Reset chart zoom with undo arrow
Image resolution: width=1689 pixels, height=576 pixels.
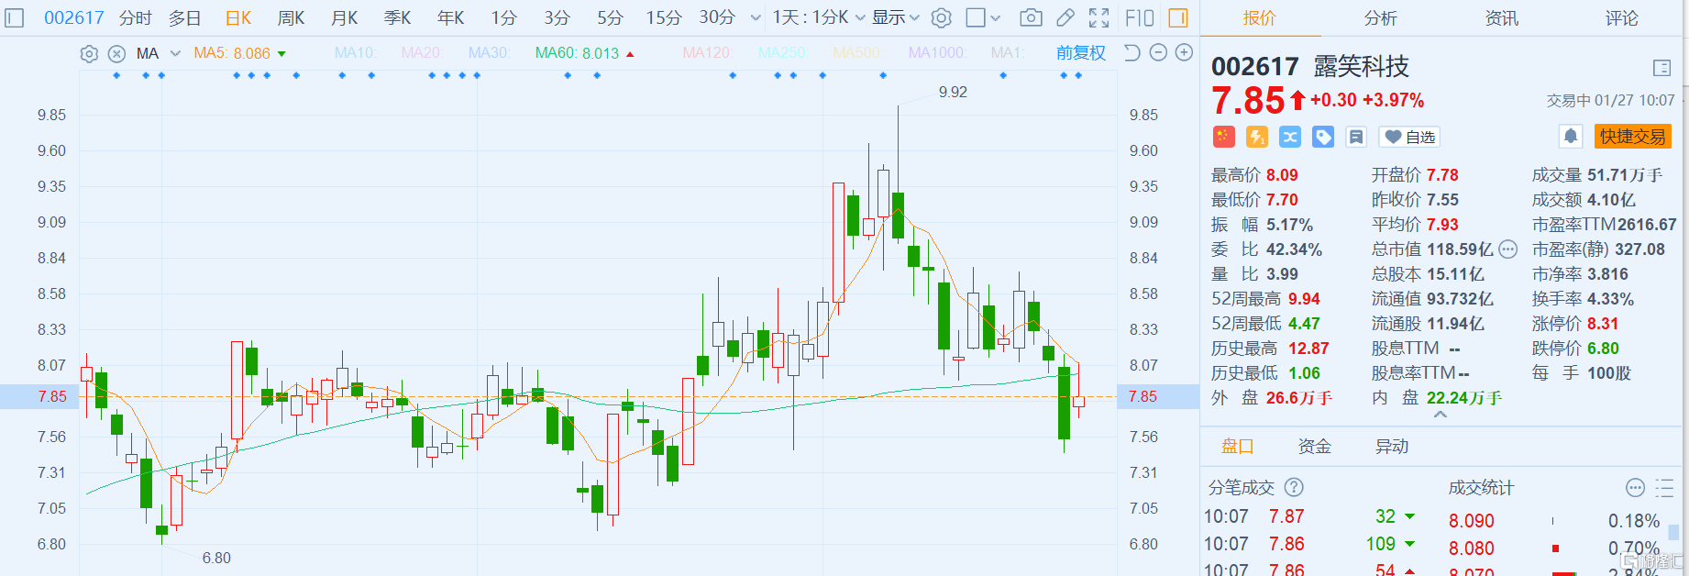(x=1132, y=52)
